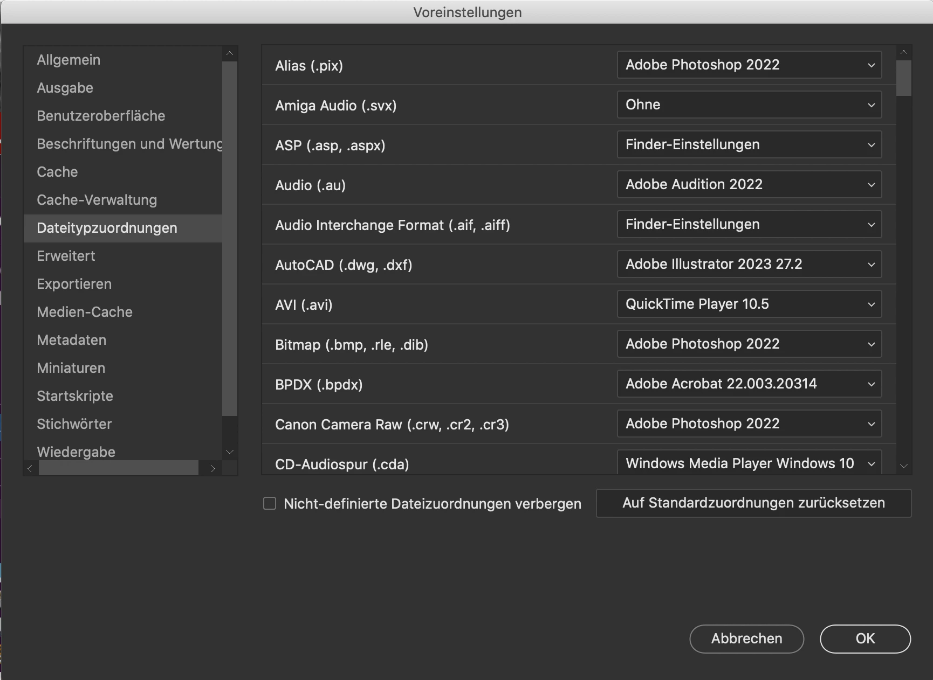This screenshot has width=933, height=680.
Task: Click the category list scroll-down arrow
Action: 230,452
